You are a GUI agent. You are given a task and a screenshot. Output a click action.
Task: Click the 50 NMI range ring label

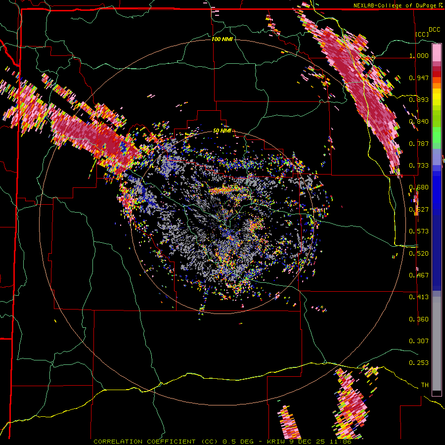(222, 131)
